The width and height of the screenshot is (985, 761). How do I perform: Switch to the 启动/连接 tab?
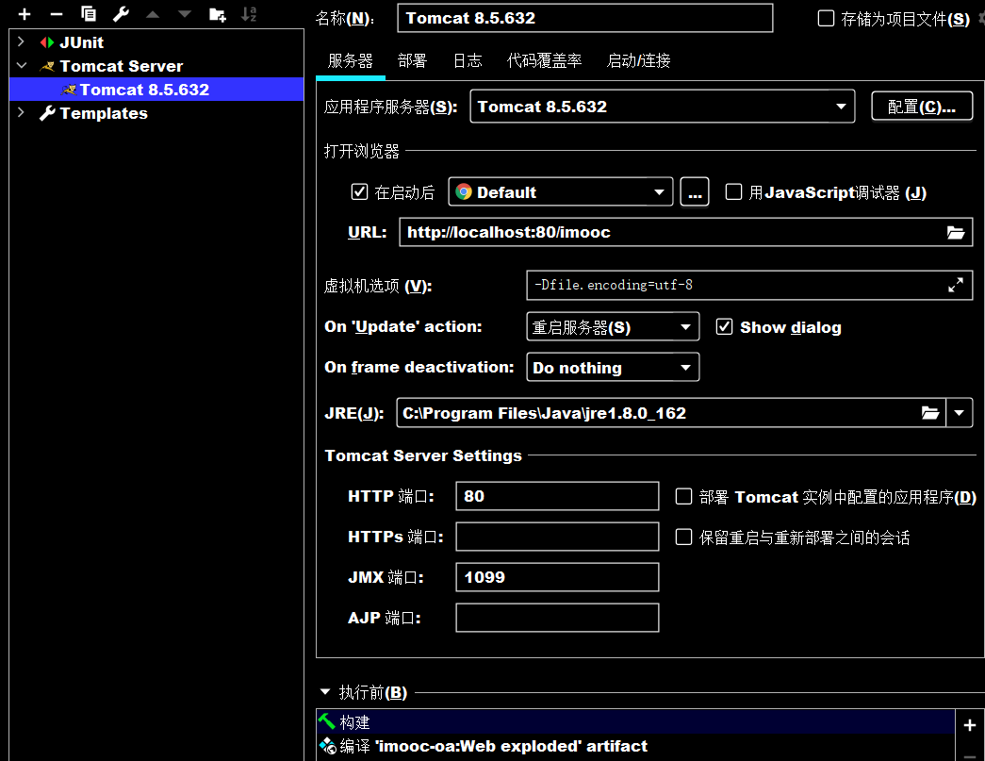coord(638,61)
